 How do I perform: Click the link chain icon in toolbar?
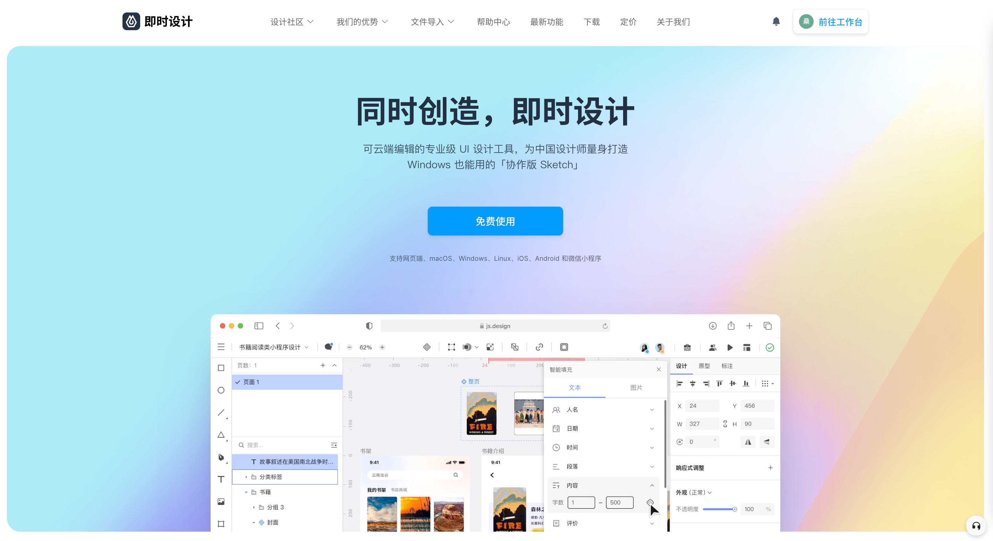tap(539, 347)
